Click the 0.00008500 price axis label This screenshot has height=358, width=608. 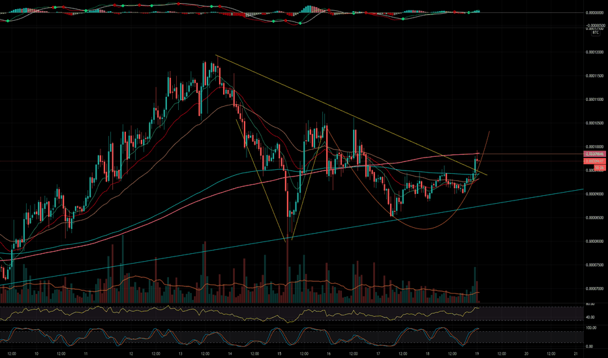click(x=594, y=217)
